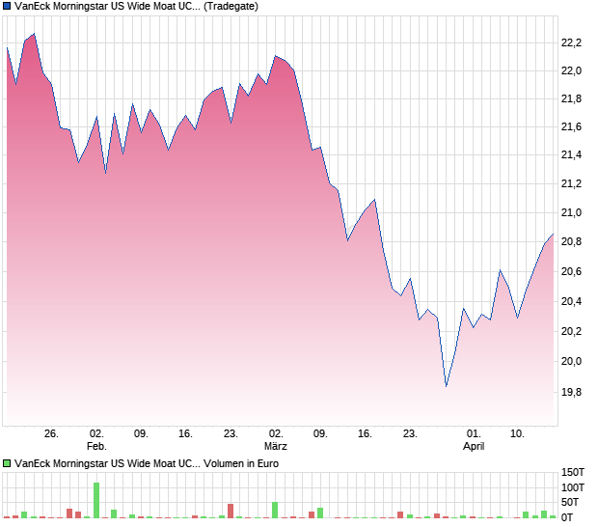Click the 20,8 price axis label
Screen dimensions: 598x527
click(x=571, y=242)
